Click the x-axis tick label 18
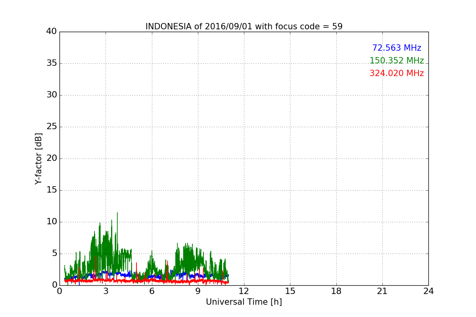 pos(336,291)
